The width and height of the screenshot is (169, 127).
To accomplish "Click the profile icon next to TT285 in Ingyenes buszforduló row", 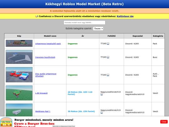I will point(108,57).
